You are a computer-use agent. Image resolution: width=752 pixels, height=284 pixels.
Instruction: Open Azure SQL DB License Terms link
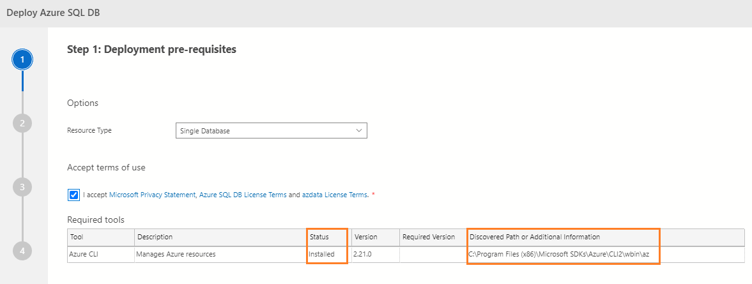(x=242, y=195)
